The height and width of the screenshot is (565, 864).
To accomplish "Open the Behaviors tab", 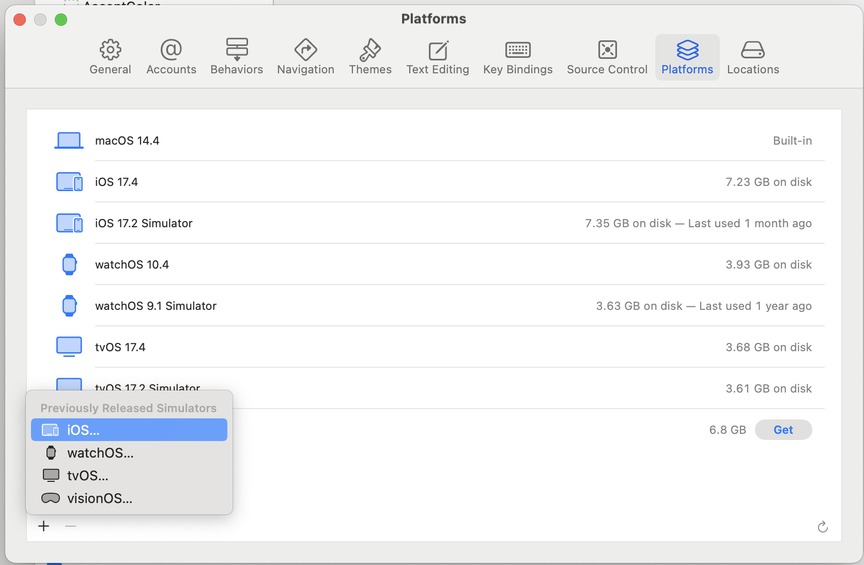I will coord(237,57).
